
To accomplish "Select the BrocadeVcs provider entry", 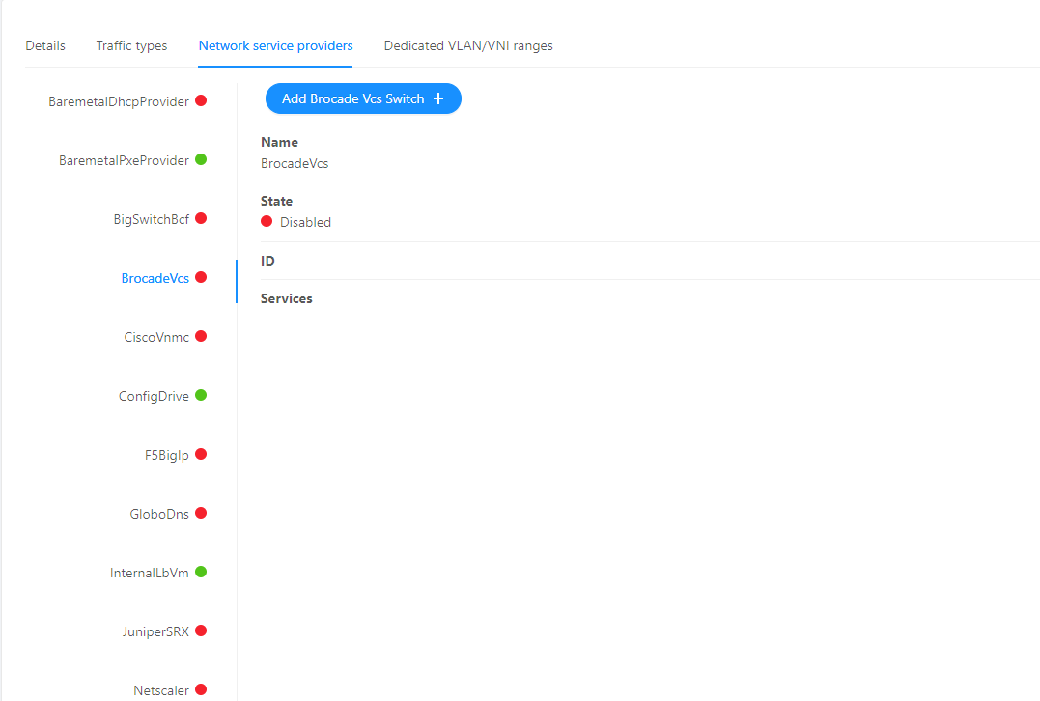I will coord(155,278).
